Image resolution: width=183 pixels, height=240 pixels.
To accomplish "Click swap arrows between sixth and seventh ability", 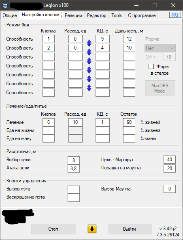I will pos(89,88).
